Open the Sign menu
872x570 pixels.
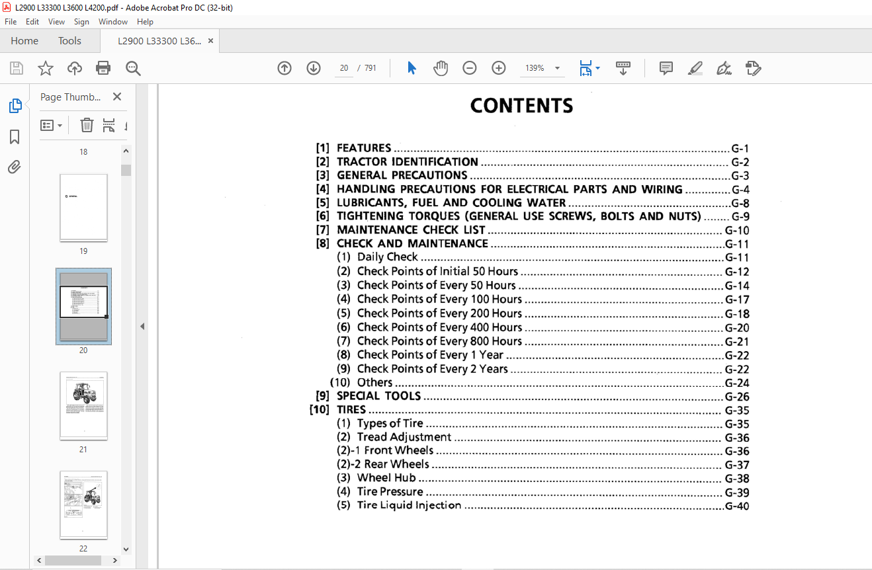[81, 22]
